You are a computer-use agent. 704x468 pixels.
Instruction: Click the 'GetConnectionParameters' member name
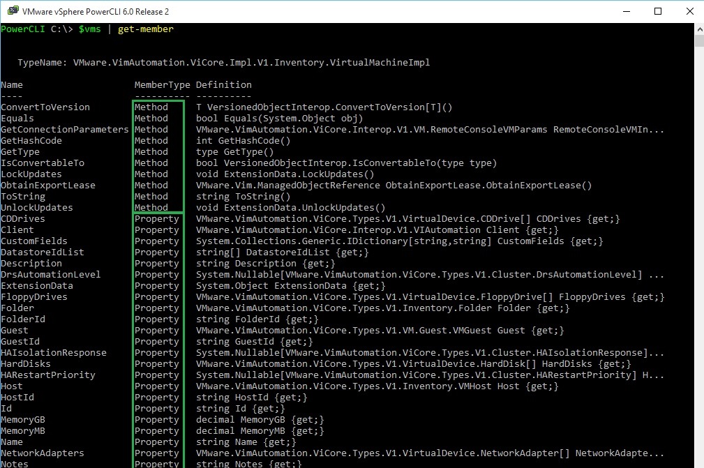[x=65, y=130]
